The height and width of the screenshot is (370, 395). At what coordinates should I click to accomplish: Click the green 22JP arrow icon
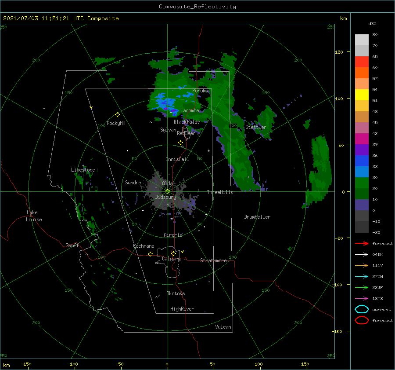362,287
